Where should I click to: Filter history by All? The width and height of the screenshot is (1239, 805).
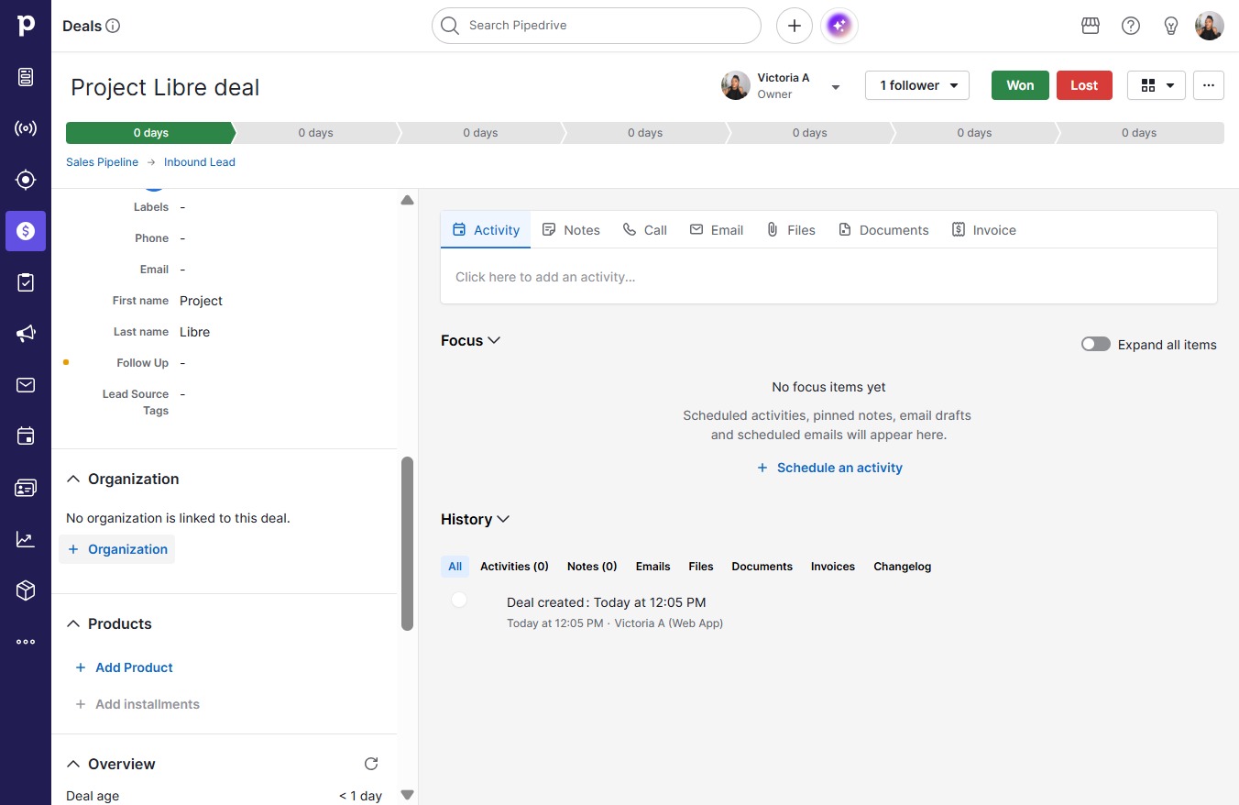[x=455, y=567]
